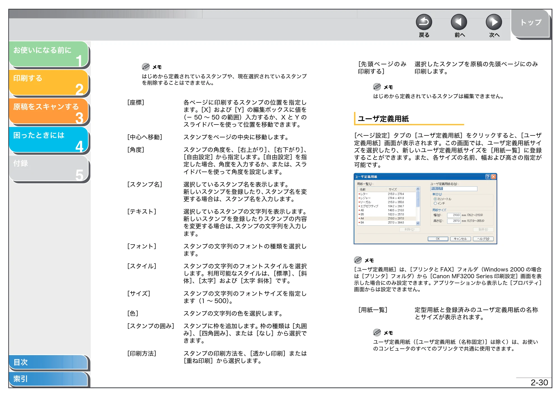Open chapter 4 困ったときには
Viewport: 560px width, 396px height.
point(49,140)
